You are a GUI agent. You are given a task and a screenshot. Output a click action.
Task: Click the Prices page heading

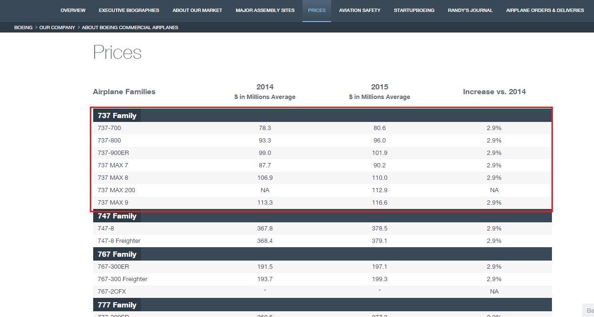click(117, 52)
